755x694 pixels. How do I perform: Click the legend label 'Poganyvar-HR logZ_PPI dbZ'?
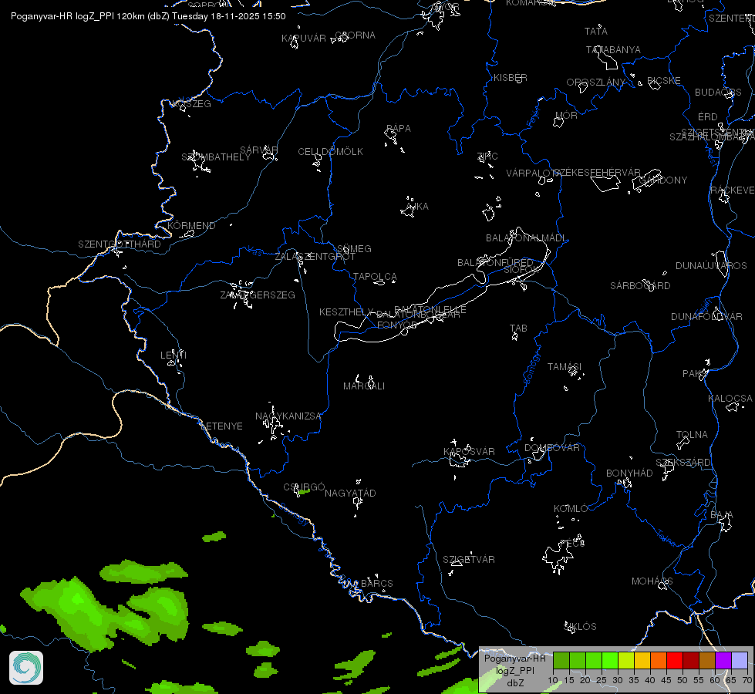click(x=514, y=670)
